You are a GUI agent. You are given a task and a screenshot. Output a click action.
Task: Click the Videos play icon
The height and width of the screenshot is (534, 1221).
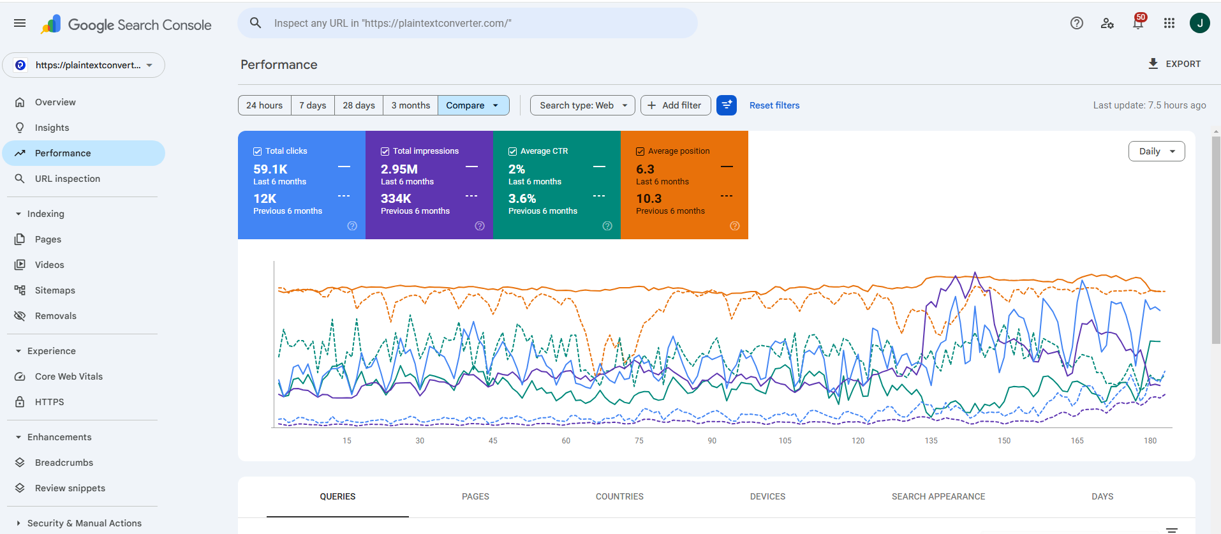[20, 265]
